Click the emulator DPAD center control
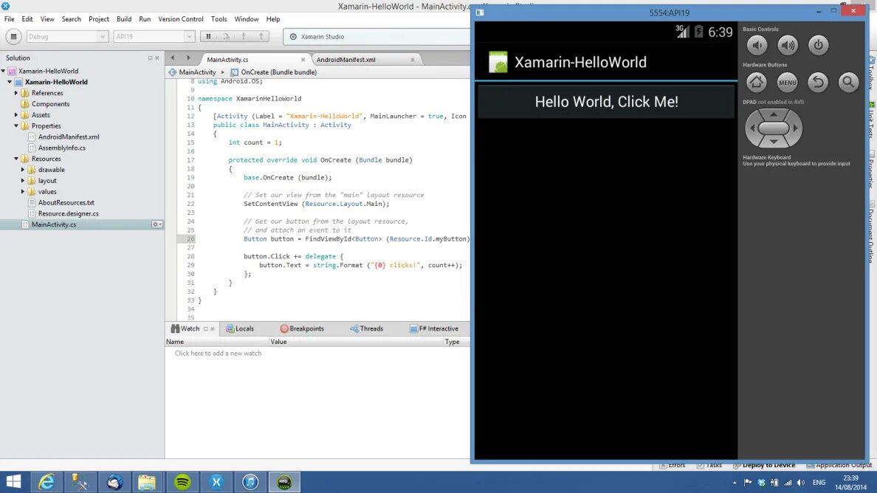The width and height of the screenshot is (877, 493). click(x=774, y=128)
